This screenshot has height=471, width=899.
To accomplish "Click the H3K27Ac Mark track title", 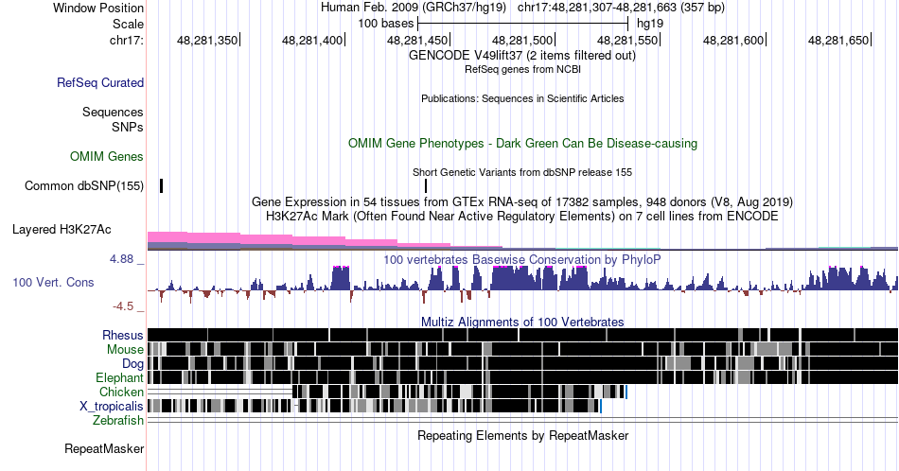I will (522, 216).
